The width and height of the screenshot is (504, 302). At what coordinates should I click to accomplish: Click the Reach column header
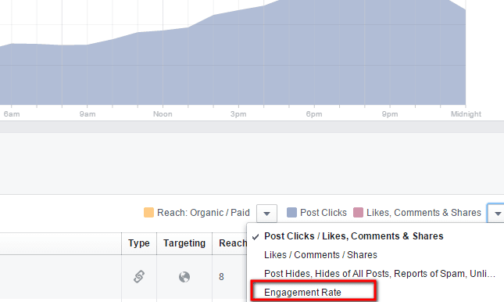(x=232, y=243)
